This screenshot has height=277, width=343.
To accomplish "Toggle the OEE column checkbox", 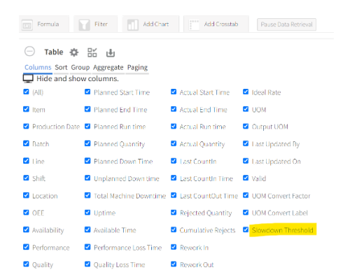I will 26,213.
